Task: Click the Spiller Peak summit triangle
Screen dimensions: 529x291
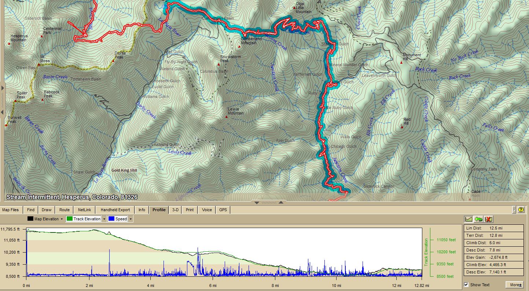Action: click(15, 101)
